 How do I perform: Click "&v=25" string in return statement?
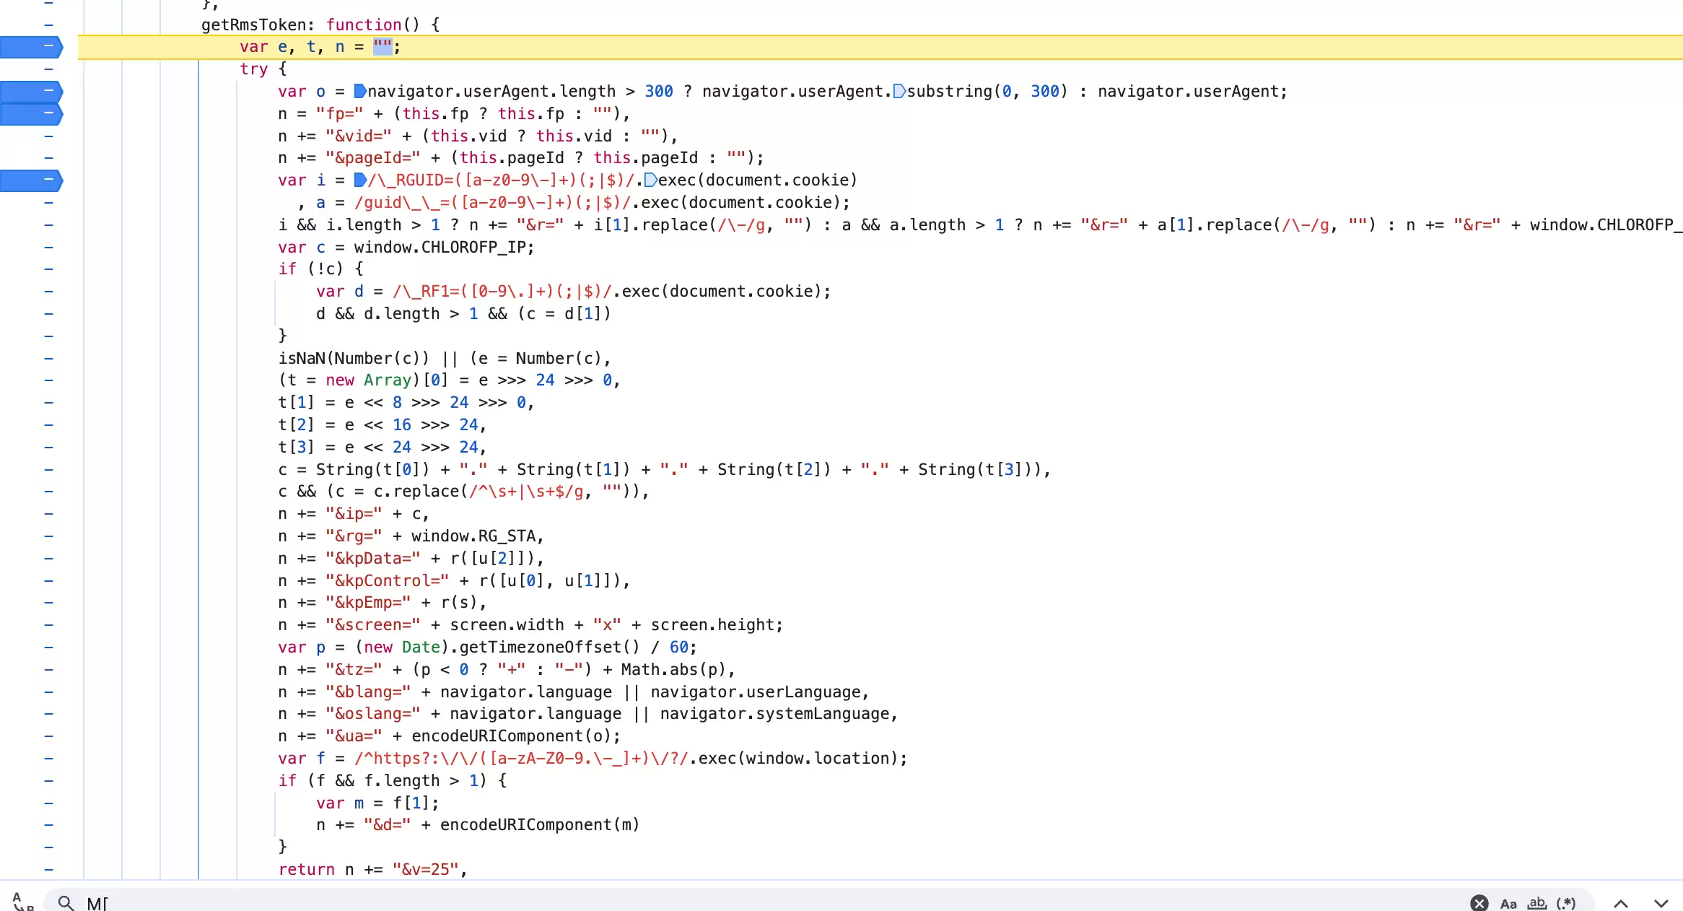(425, 869)
